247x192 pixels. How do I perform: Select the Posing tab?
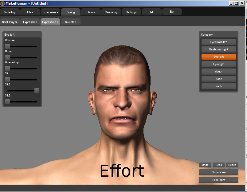(71, 12)
